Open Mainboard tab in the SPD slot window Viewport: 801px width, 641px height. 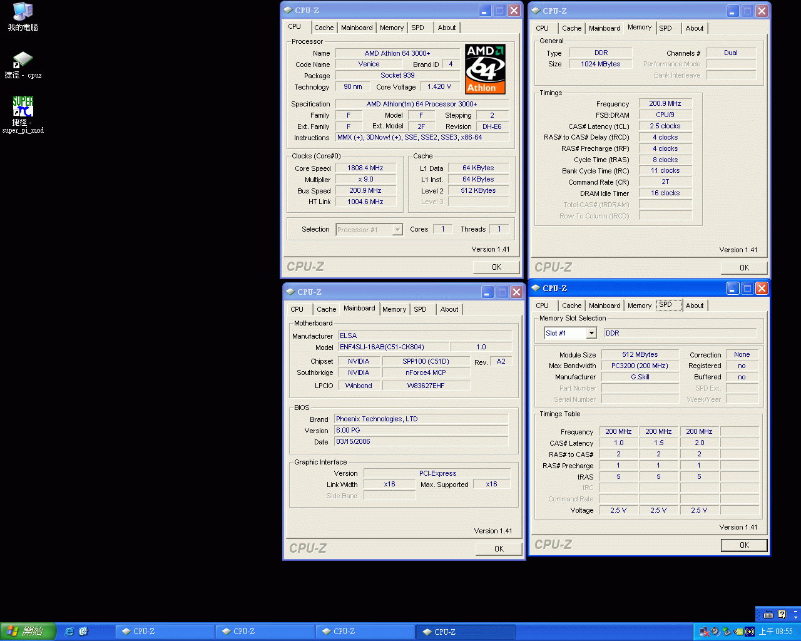click(605, 305)
